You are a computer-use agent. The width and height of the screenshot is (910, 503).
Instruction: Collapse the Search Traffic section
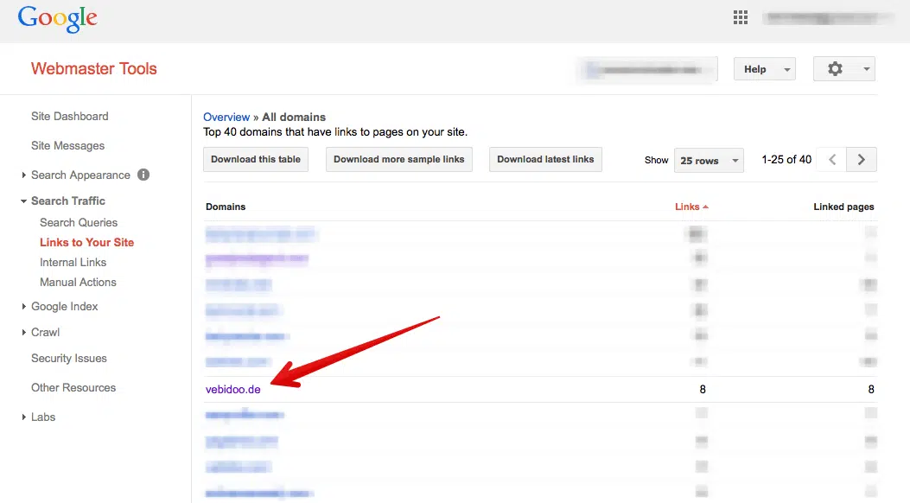24,201
